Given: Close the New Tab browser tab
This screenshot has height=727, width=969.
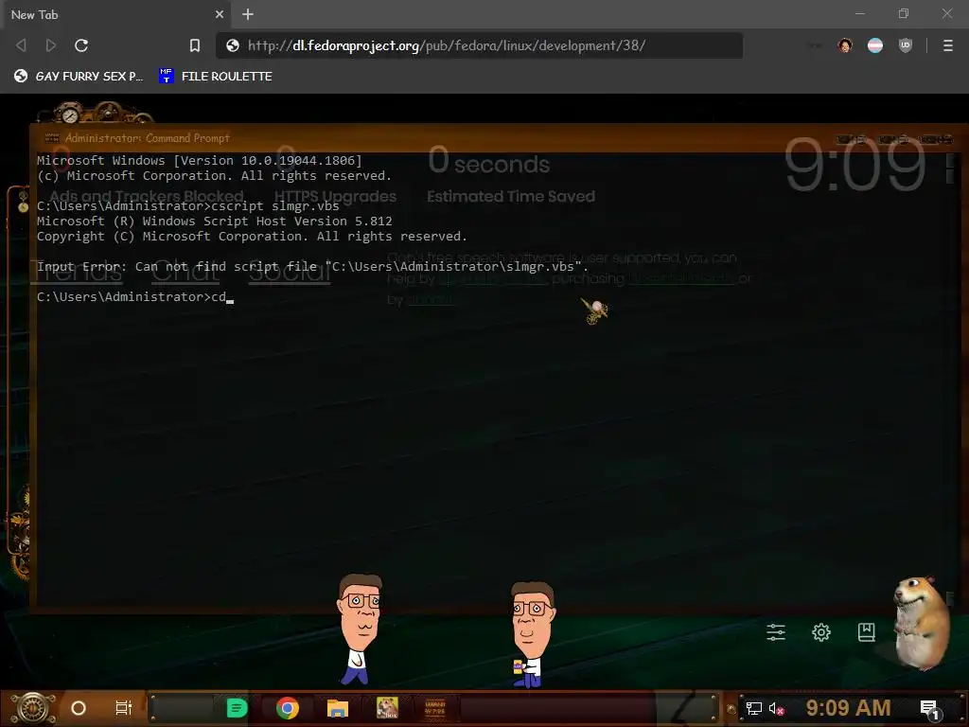Looking at the screenshot, I should [x=220, y=14].
